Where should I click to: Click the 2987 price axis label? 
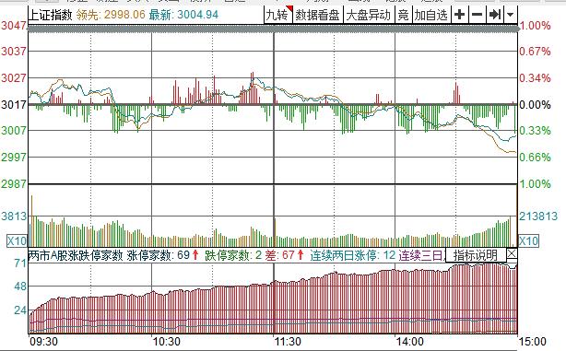point(14,184)
